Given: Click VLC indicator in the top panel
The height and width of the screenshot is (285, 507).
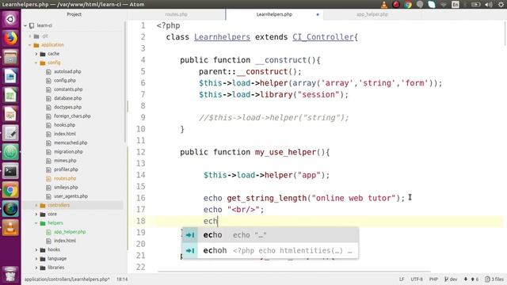Looking at the screenshot, I should (384, 4).
